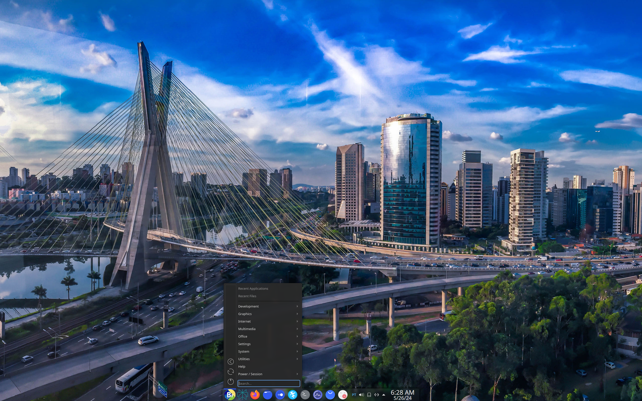Open the network connections tray icon

[x=376, y=395]
